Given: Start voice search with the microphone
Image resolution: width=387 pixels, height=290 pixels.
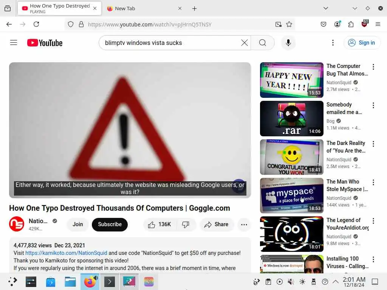Looking at the screenshot, I should (288, 43).
